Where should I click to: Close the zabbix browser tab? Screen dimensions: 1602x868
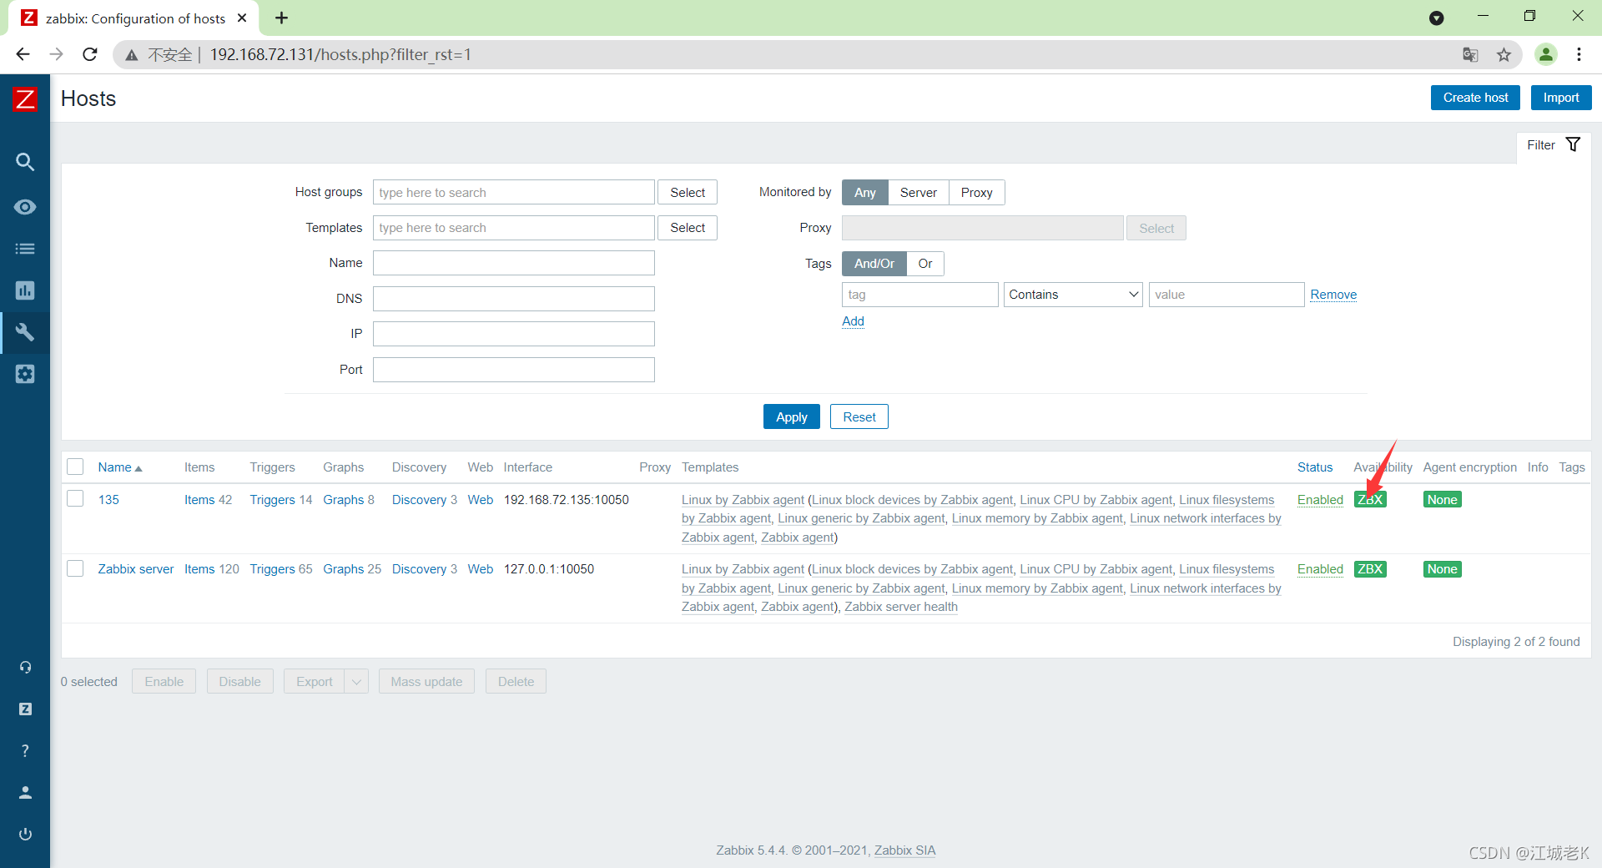(242, 18)
